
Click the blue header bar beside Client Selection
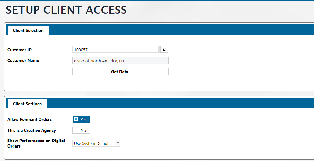[x=180, y=30]
